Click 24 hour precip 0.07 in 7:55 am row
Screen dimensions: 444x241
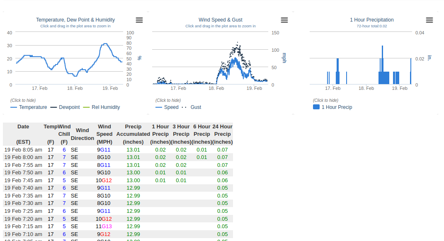[223, 165]
